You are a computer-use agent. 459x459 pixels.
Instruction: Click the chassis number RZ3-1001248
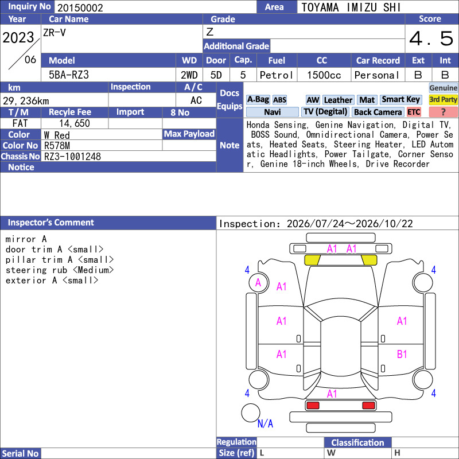[x=72, y=157]
